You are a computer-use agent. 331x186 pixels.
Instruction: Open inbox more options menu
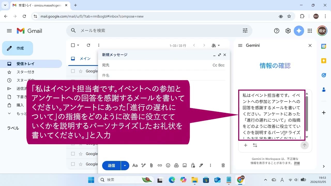tap(99, 45)
